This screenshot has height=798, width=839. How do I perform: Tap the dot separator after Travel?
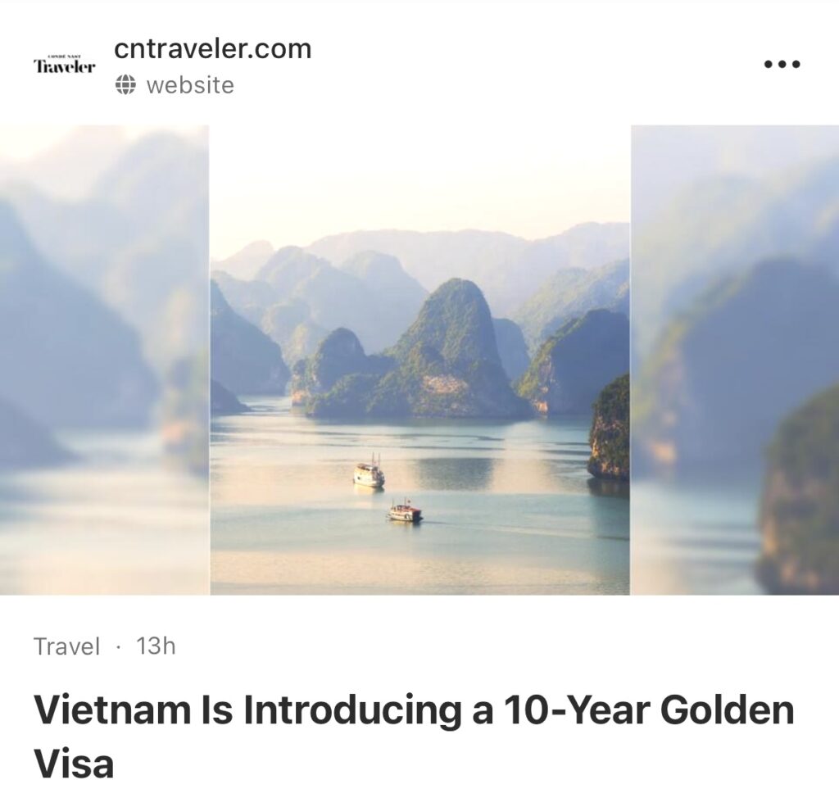click(x=118, y=647)
